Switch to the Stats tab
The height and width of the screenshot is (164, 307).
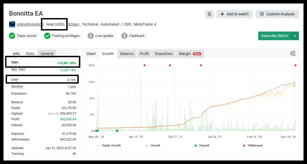30,54
